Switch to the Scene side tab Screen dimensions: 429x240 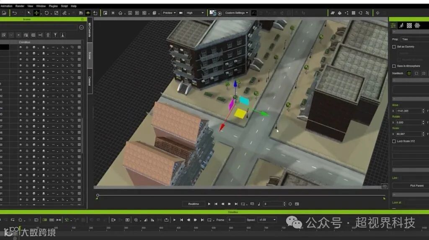90,55
